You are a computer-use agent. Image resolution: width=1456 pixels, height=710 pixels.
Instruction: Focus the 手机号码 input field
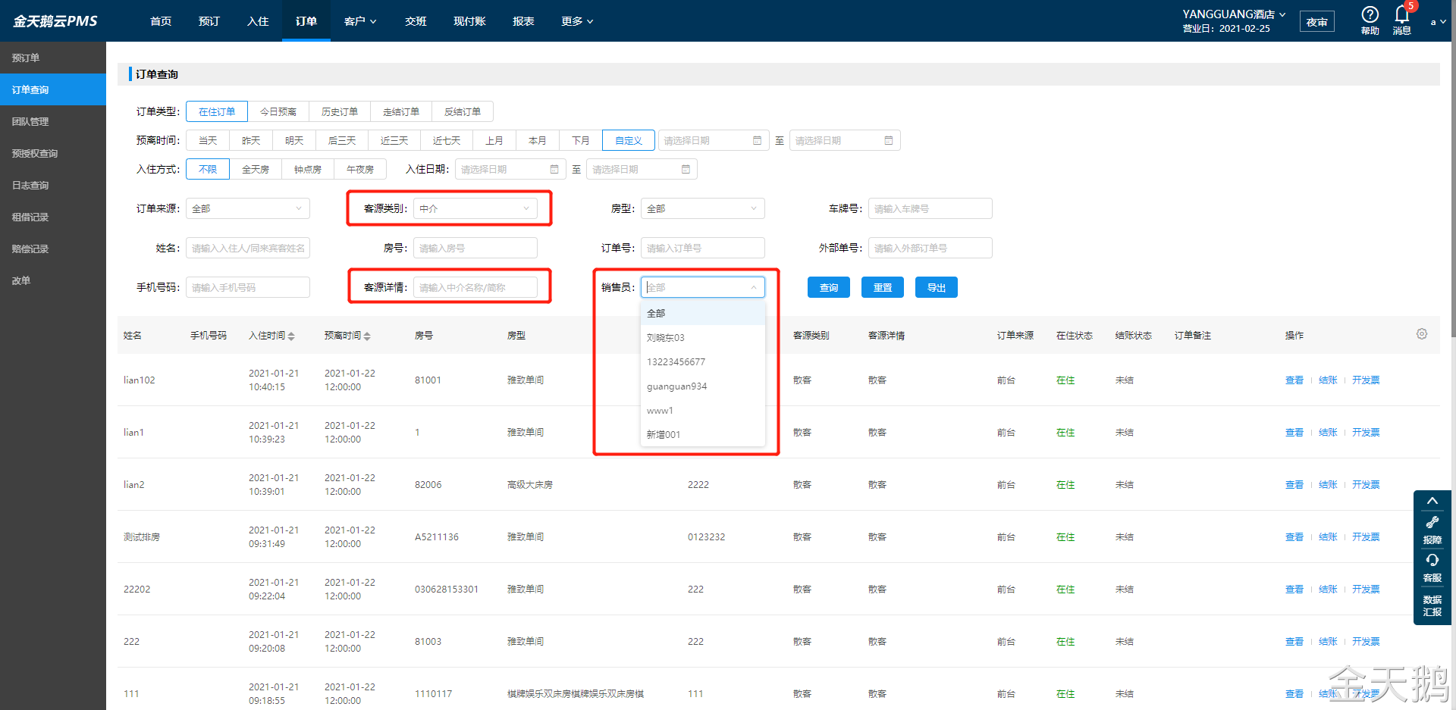248,287
